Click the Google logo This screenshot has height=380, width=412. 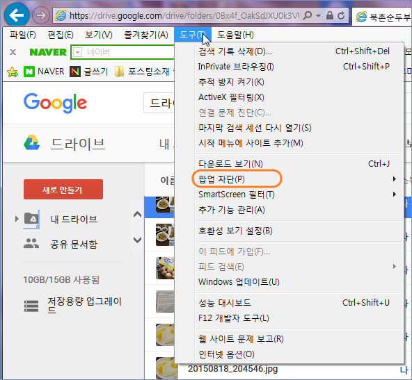point(55,103)
